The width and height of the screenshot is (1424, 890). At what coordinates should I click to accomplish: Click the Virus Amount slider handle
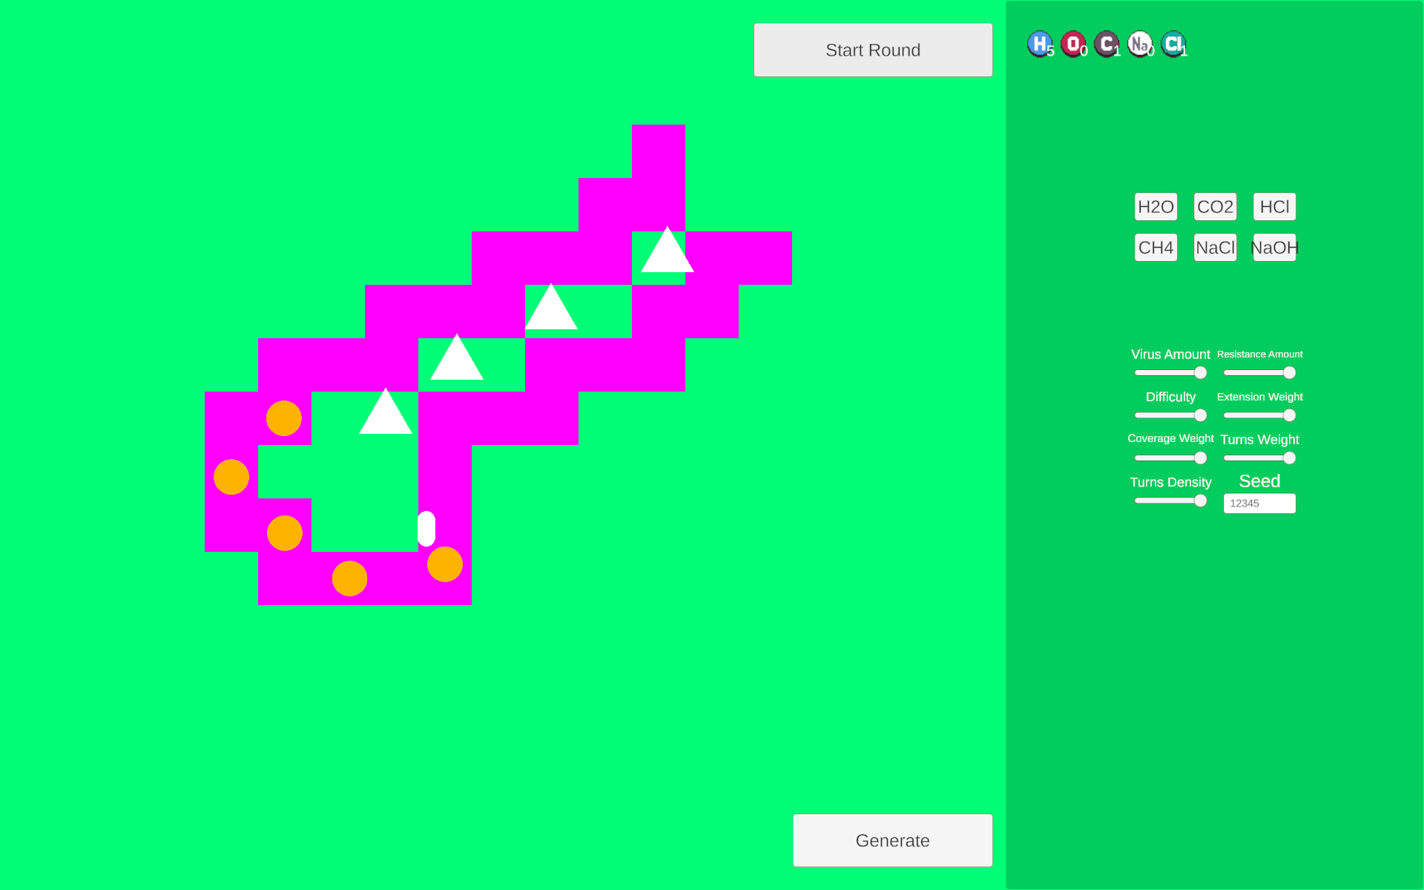(x=1200, y=373)
